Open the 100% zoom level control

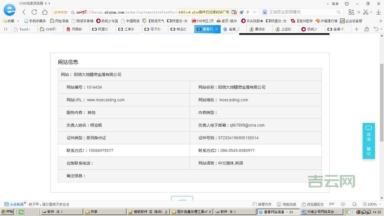point(370,204)
